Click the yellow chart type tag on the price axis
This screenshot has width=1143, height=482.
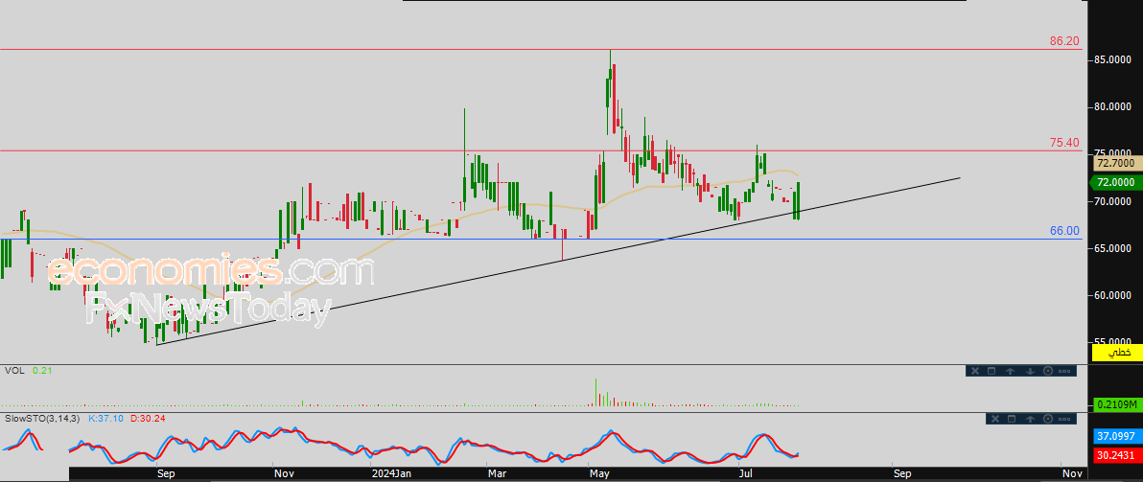(1117, 353)
